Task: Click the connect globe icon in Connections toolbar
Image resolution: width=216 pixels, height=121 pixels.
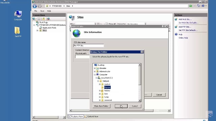Action: [x=34, y=19]
